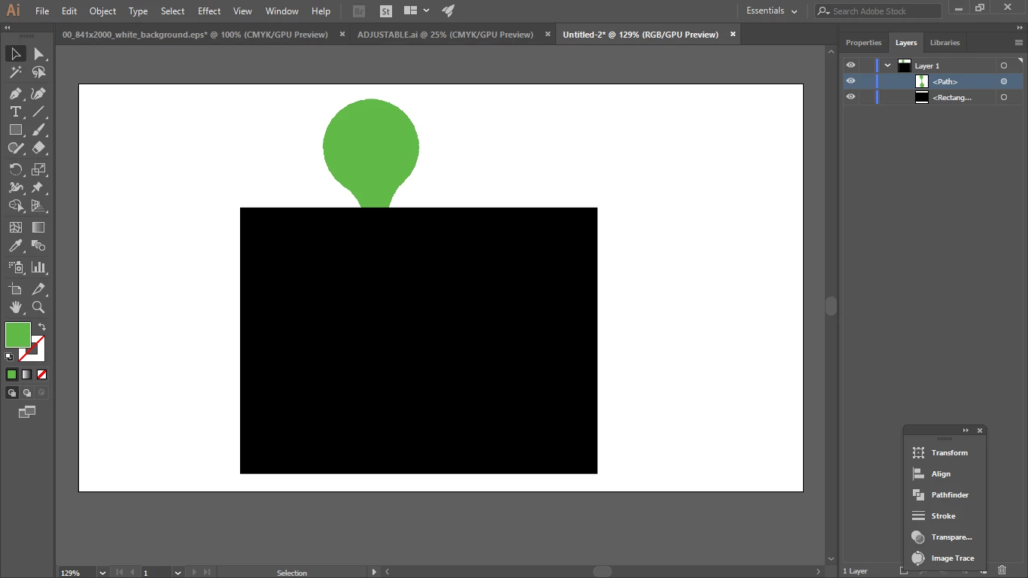The height and width of the screenshot is (578, 1028).
Task: Click the target circle for Layer 1
Action: coord(1004,65)
